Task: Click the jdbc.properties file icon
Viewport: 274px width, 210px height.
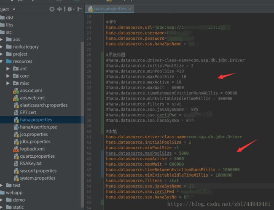Action: pos(16,142)
